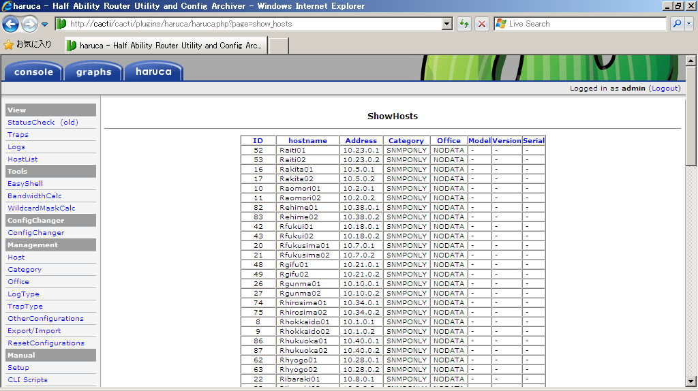This screenshot has width=698, height=391.
Task: Open LogType management page
Action: [x=24, y=294]
